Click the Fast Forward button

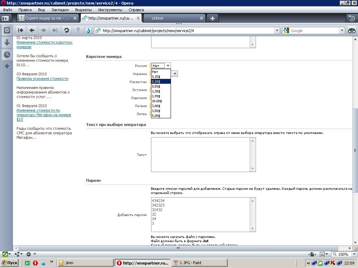[x=55, y=30]
